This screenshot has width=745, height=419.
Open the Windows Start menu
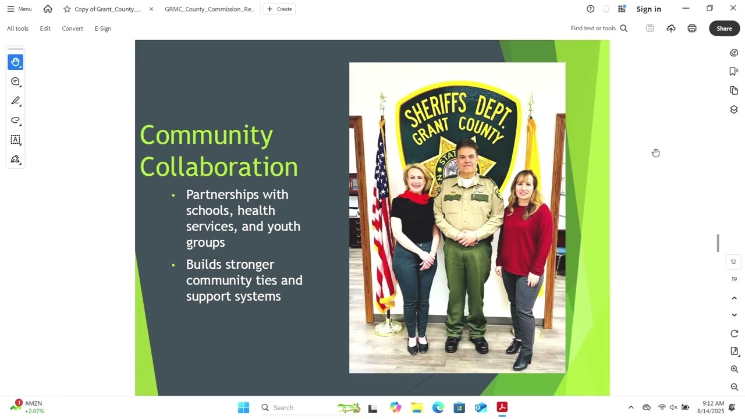(243, 407)
